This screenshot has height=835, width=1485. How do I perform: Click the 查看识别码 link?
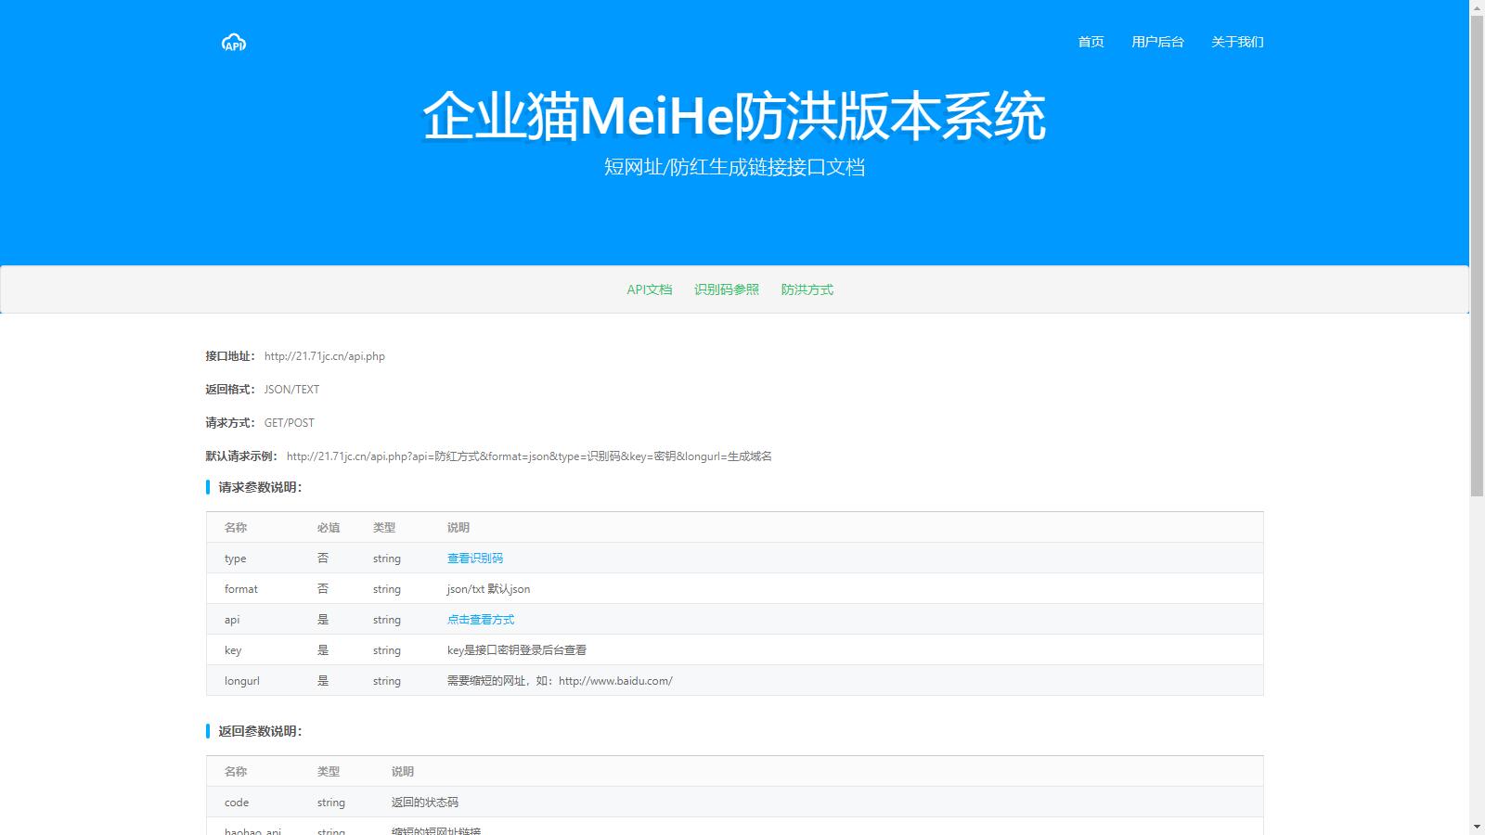(x=474, y=558)
